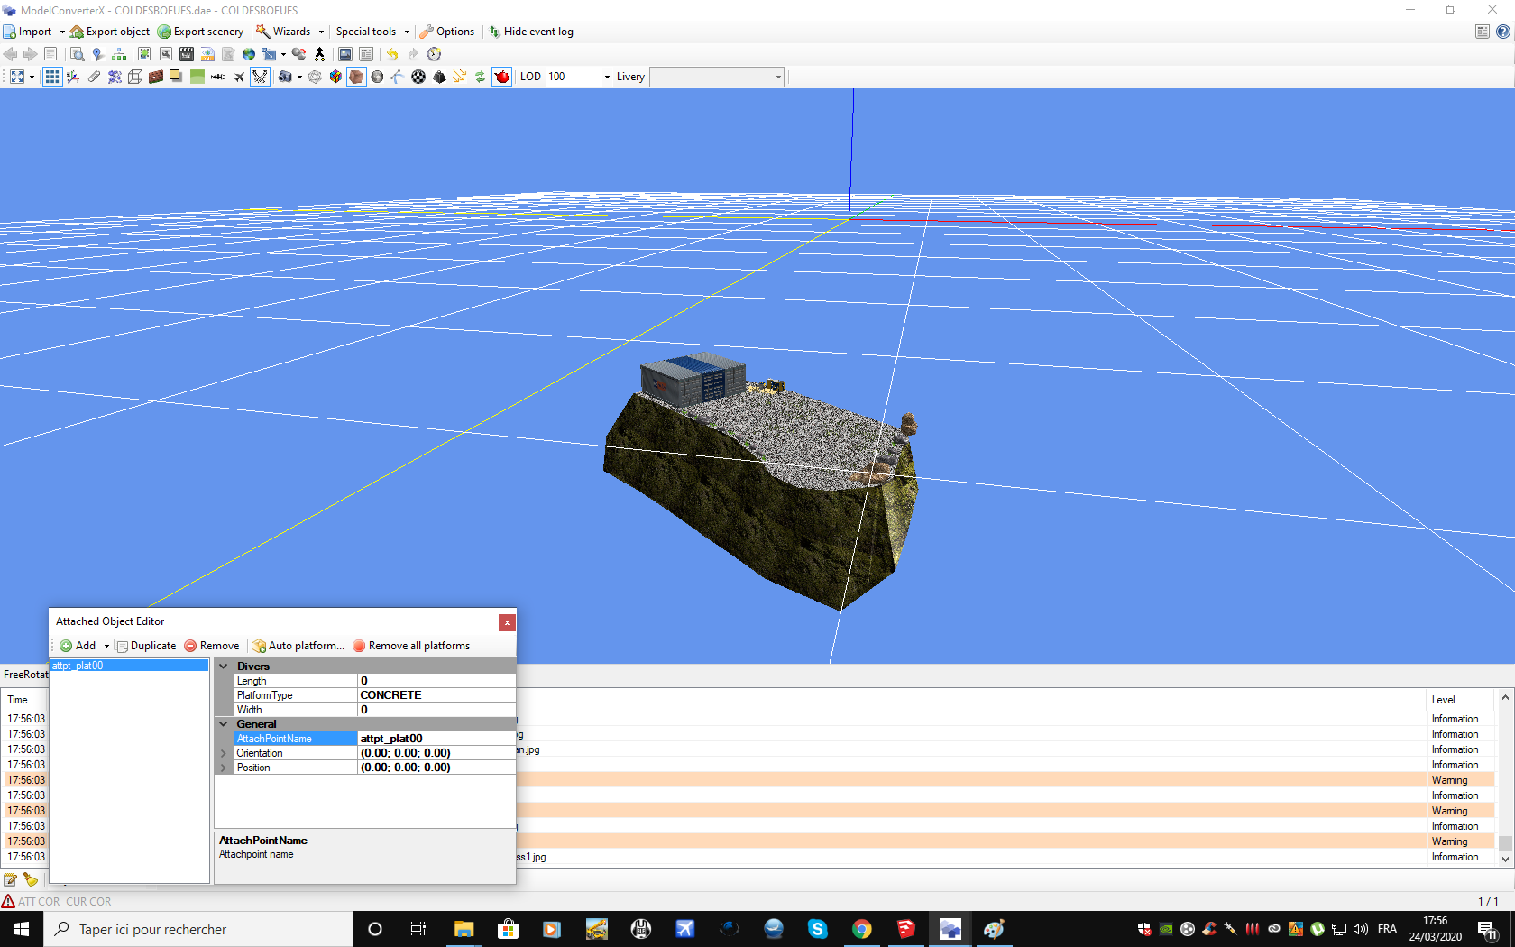Toggle the red teapot render button
This screenshot has width=1515, height=947.
coord(502,77)
